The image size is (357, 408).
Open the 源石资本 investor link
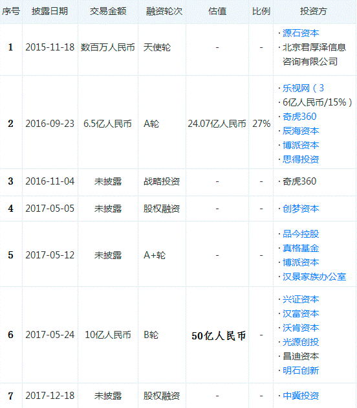pyautogui.click(x=301, y=33)
